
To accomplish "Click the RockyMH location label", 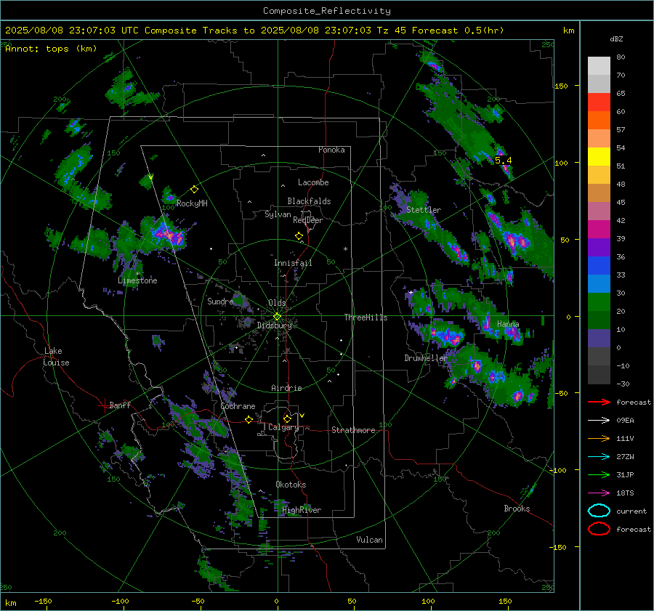I will 192,203.
